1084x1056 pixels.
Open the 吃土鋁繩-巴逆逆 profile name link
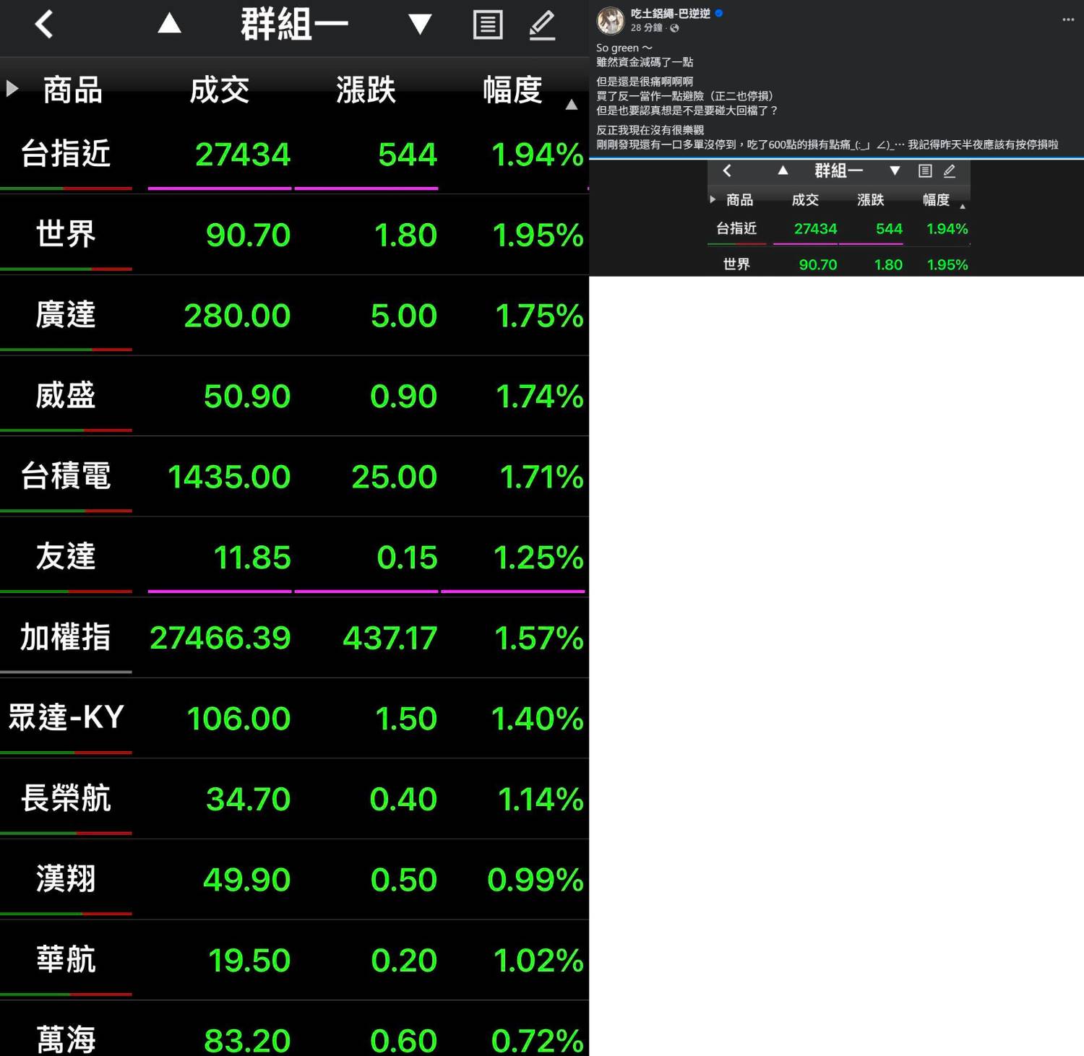pyautogui.click(x=670, y=13)
